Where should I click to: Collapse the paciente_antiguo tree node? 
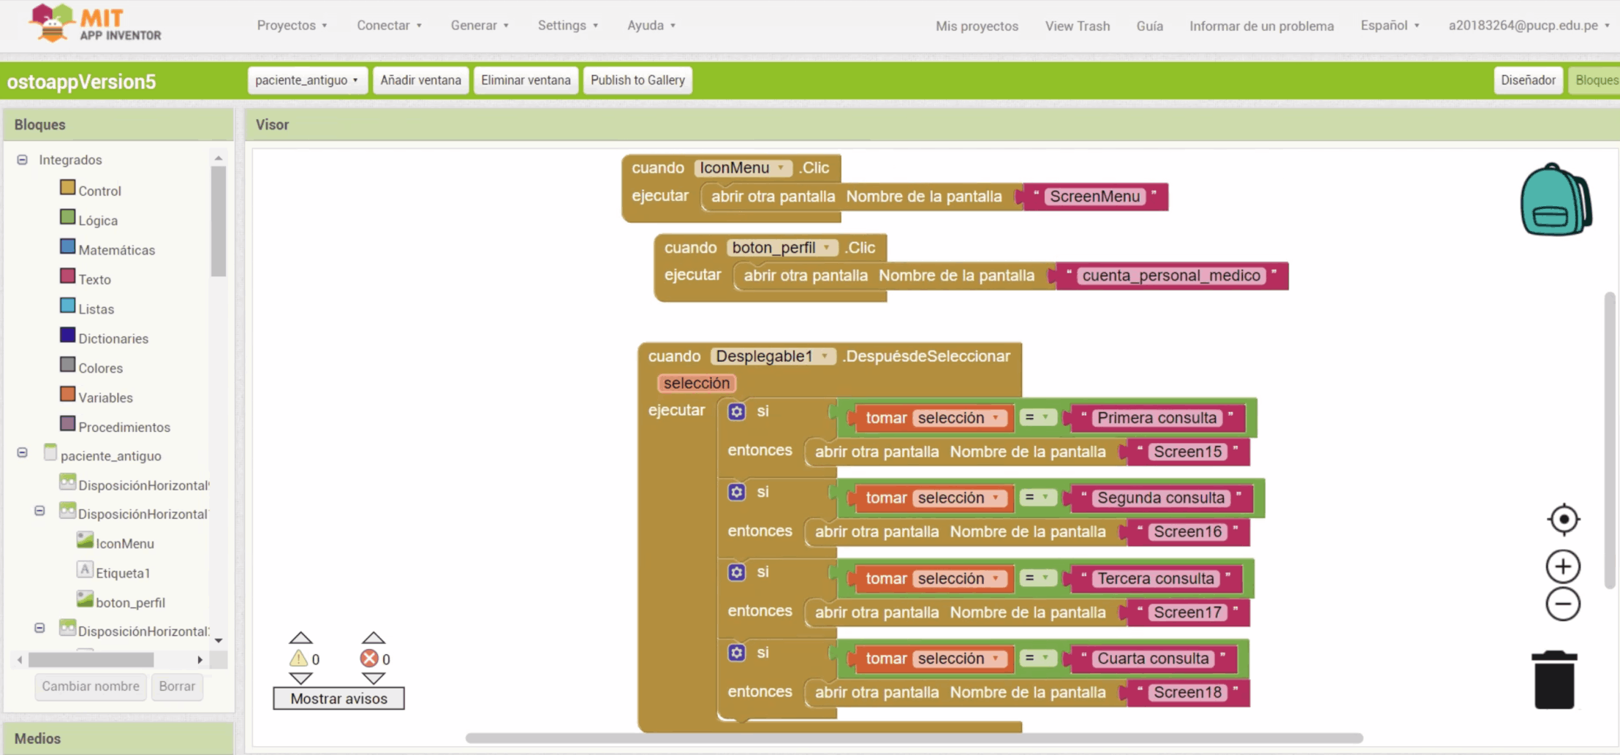pyautogui.click(x=23, y=452)
